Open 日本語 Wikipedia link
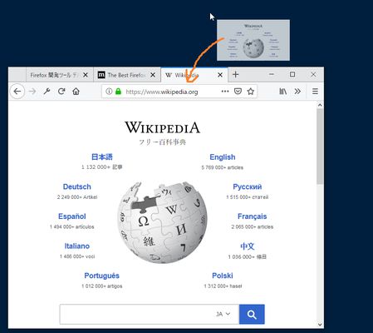 (102, 157)
